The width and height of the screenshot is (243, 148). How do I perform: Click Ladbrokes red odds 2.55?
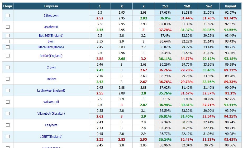(x=100, y=93)
